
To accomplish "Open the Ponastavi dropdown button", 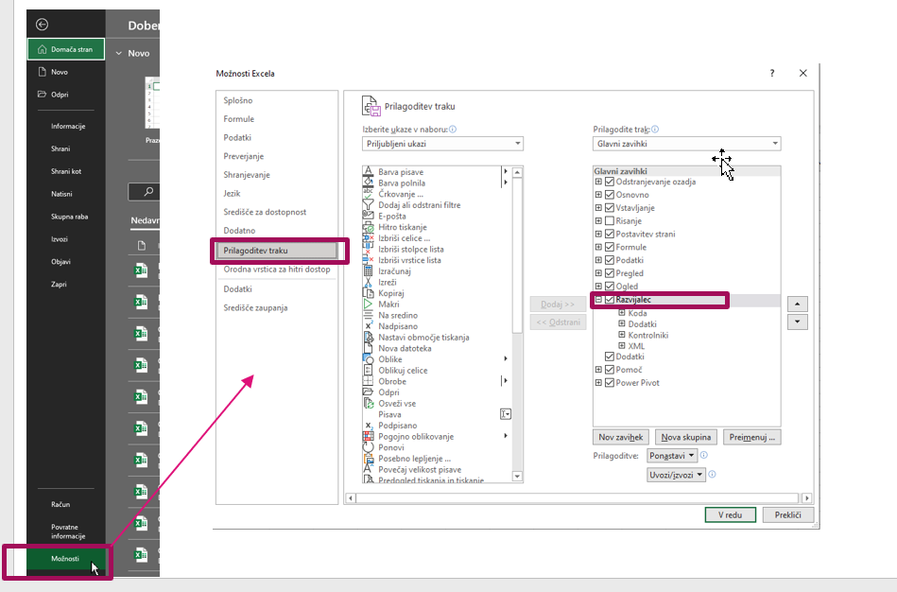I will click(672, 456).
